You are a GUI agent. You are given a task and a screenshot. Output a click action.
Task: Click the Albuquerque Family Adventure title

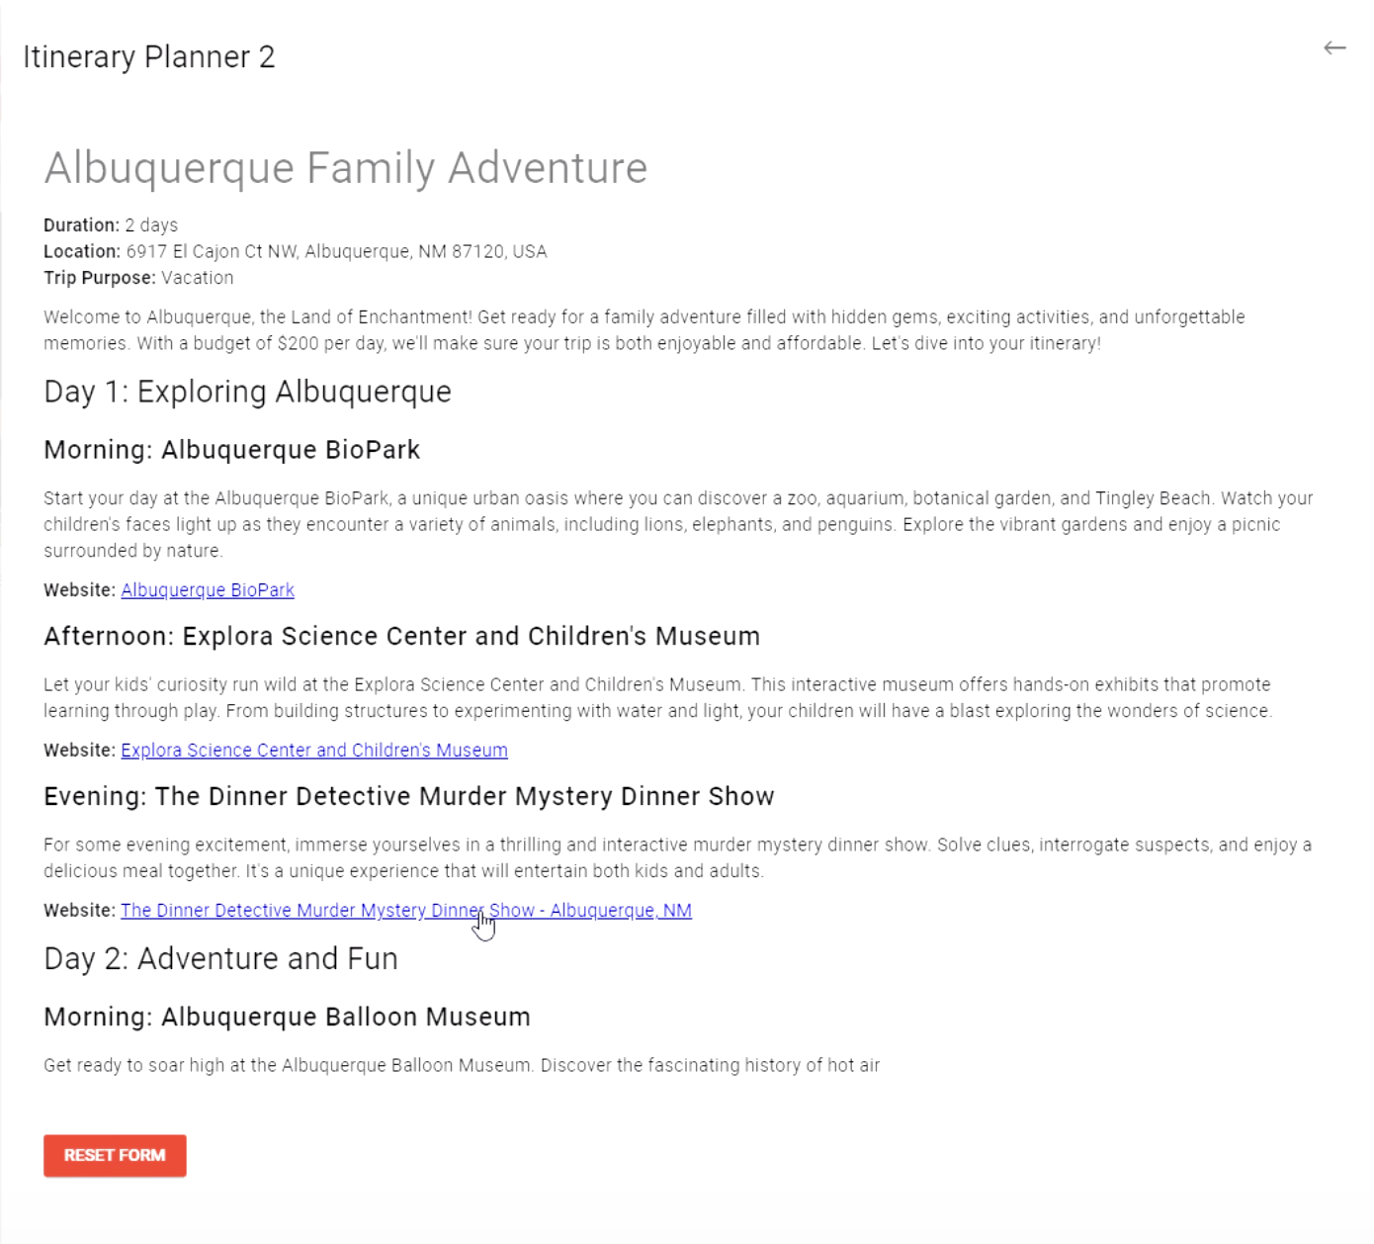[346, 167]
